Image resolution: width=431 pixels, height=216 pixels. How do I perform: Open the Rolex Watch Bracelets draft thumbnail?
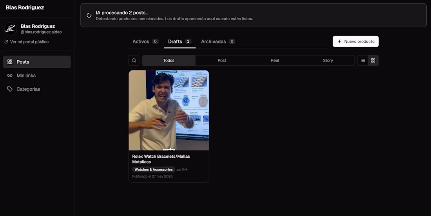click(169, 110)
